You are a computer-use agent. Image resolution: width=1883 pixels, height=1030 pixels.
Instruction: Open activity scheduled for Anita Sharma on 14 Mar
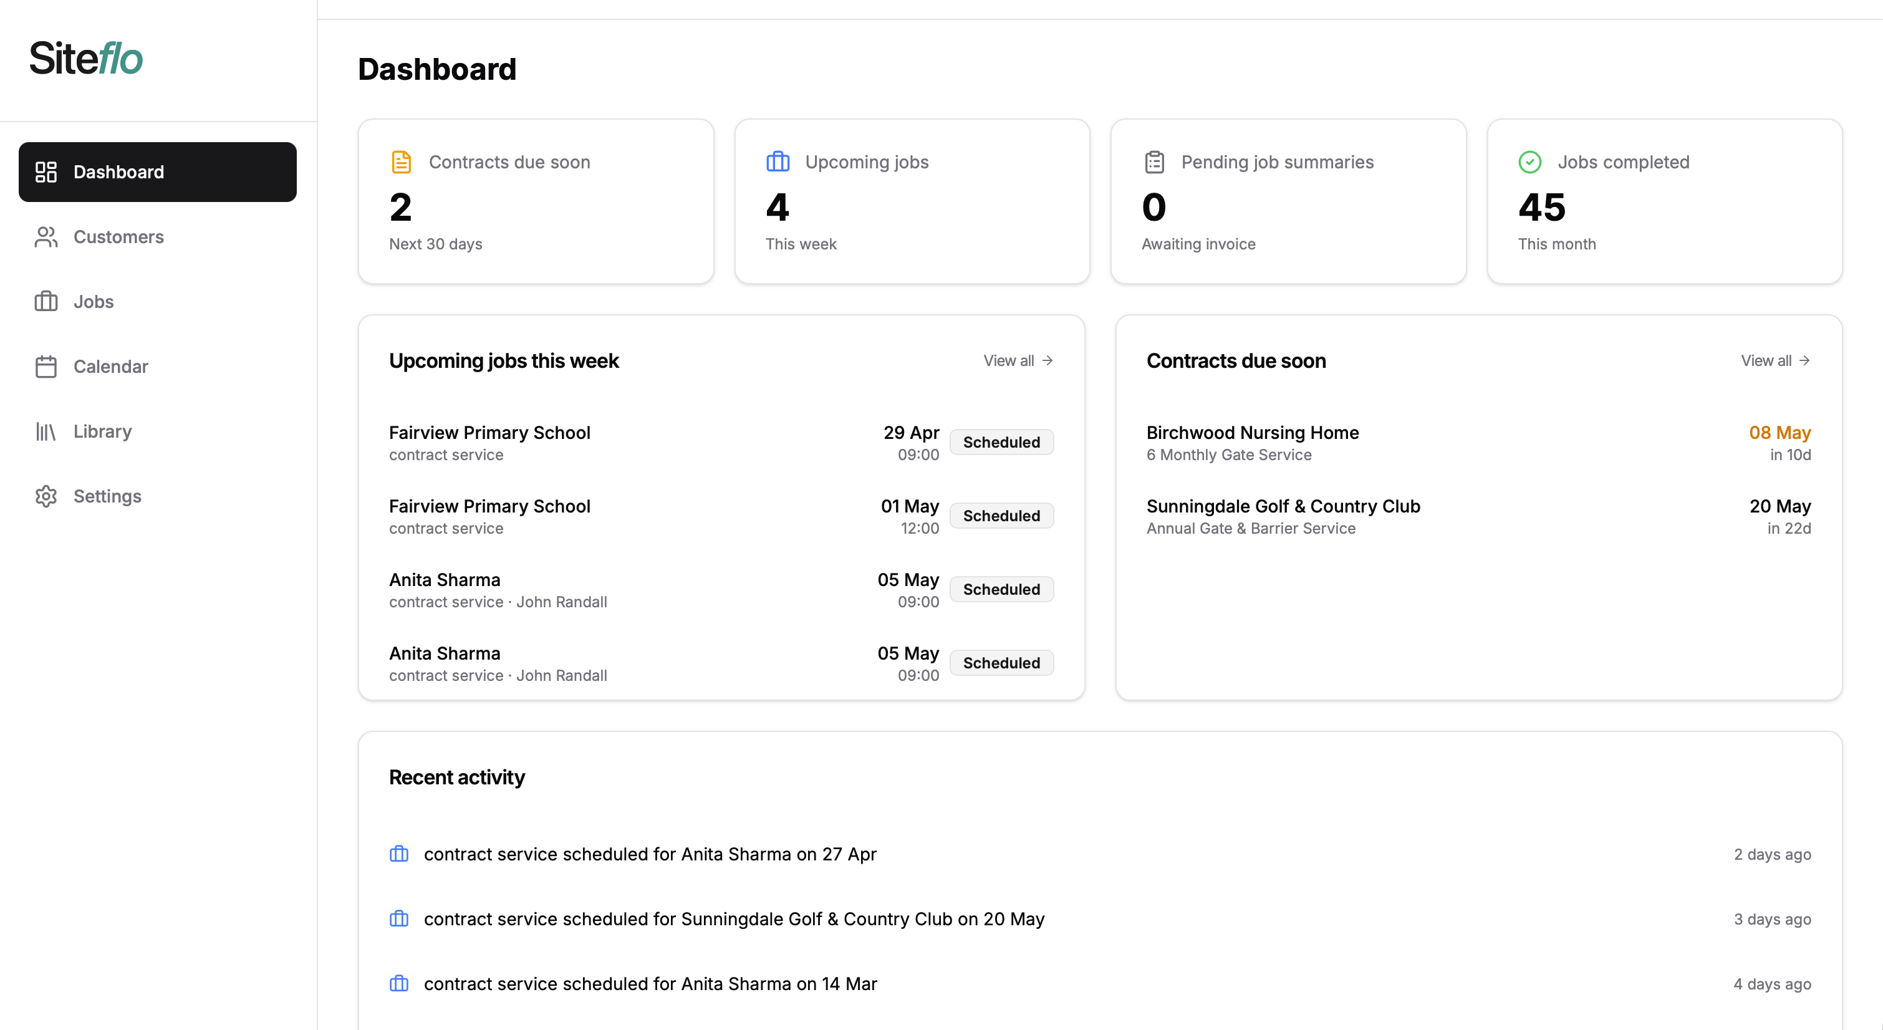point(1100,984)
